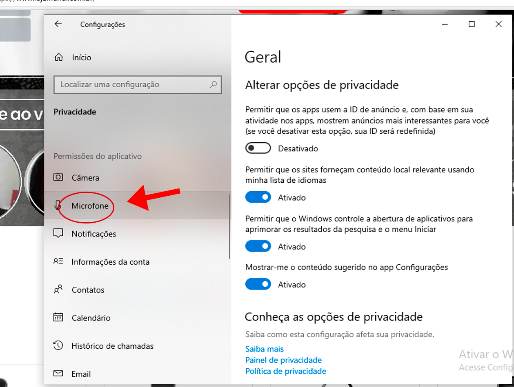Open Câmera permissions via camera icon
This screenshot has width=514, height=387.
(x=58, y=177)
